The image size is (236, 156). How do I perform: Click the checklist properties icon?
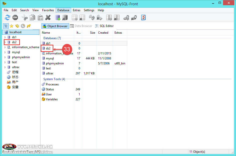[143, 18]
